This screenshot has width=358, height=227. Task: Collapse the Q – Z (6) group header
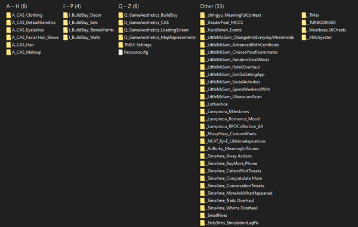[x=128, y=6]
